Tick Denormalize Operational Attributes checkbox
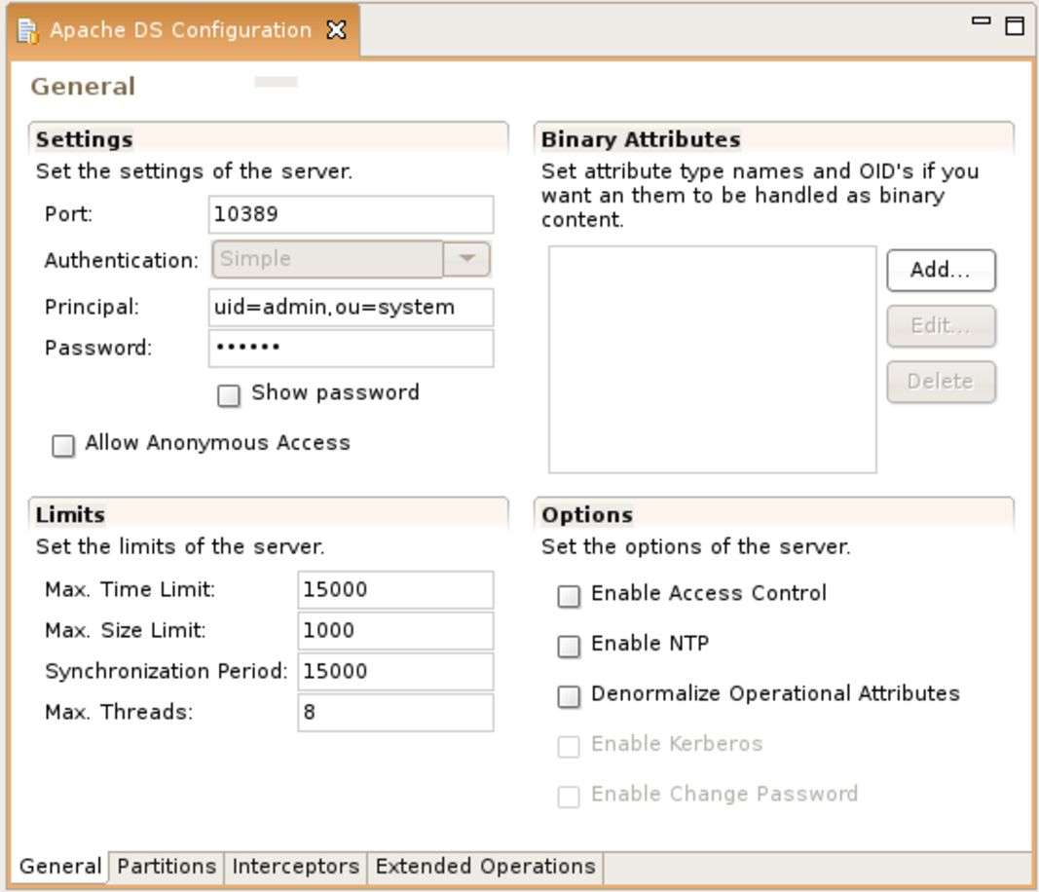Image resolution: width=1039 pixels, height=892 pixels. pos(569,696)
